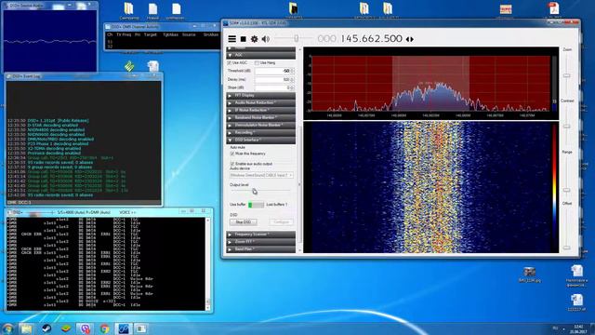Open BlueStacks from the taskbar
The image size is (595, 335).
pos(66,328)
